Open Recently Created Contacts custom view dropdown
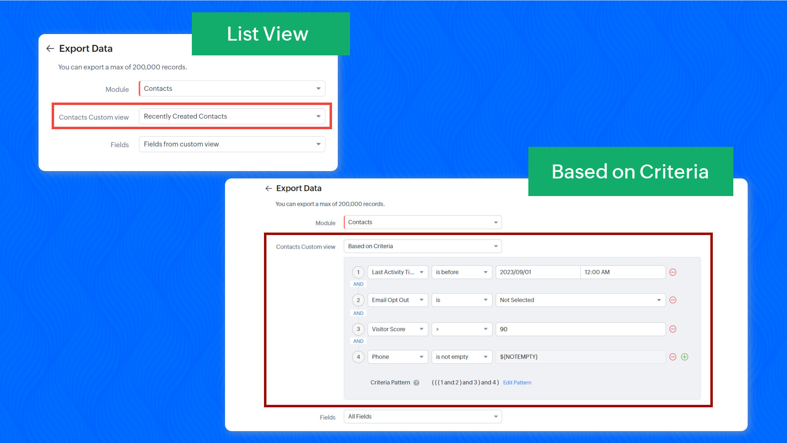 point(232,116)
